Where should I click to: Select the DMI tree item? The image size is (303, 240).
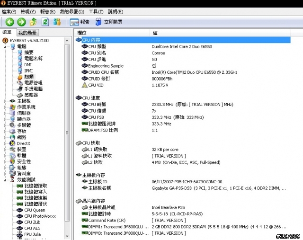[28, 64]
